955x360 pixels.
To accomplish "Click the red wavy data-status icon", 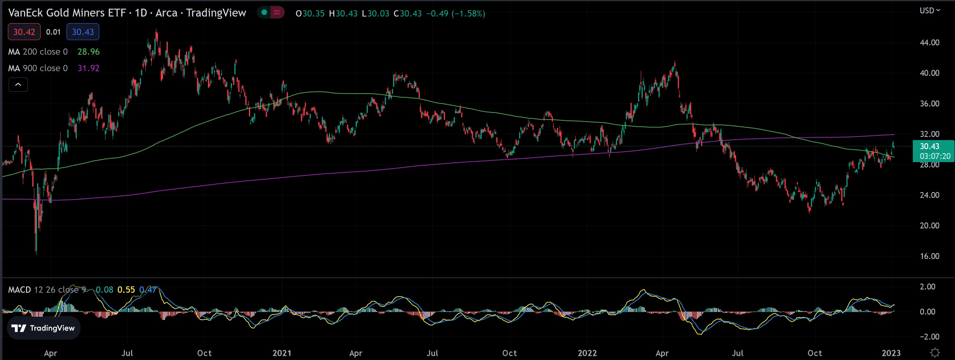I will [x=277, y=13].
